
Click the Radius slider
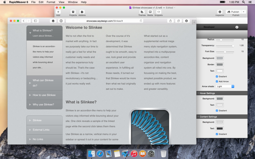point(225,40)
